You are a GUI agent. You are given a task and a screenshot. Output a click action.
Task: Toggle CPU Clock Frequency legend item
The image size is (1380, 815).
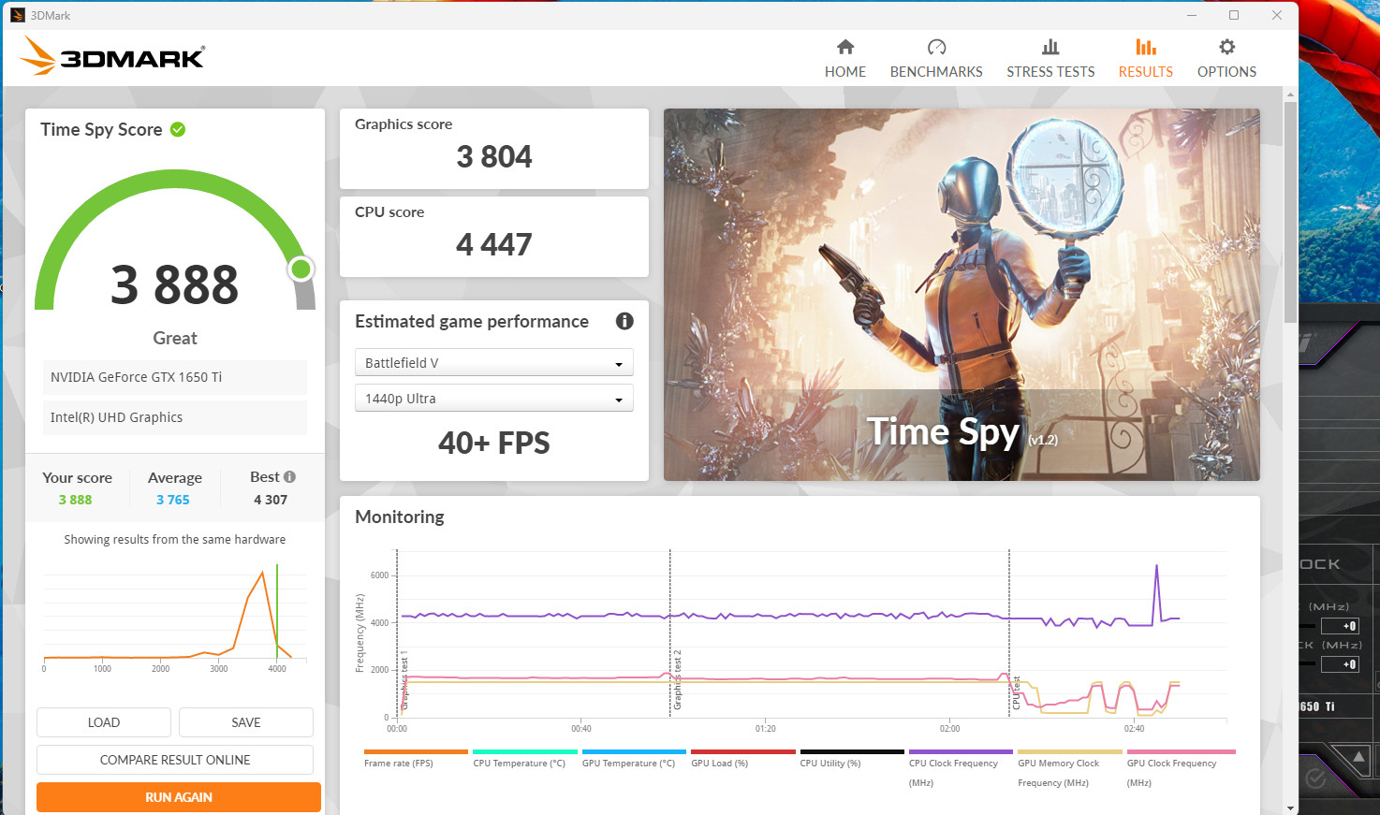960,769
